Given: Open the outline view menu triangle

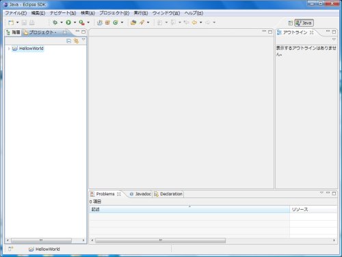Looking at the screenshot, I should (334, 40).
